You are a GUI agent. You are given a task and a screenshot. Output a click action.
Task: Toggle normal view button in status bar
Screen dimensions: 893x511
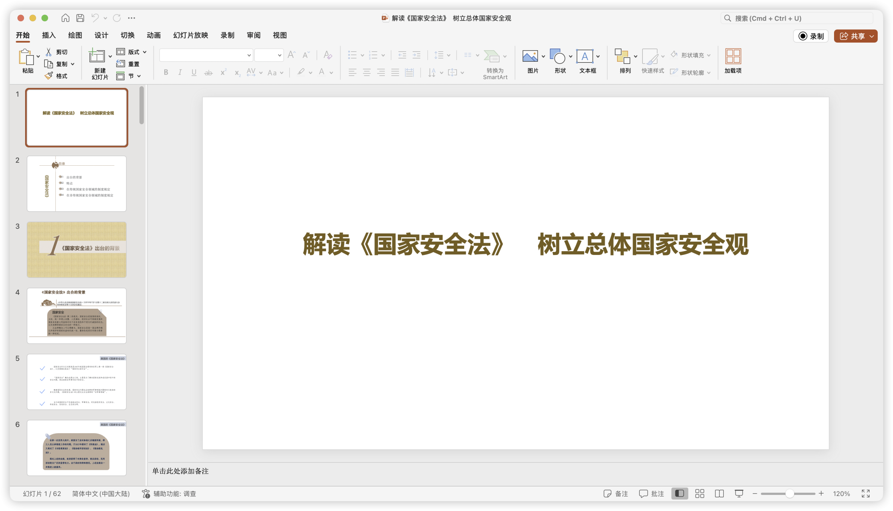(x=680, y=494)
